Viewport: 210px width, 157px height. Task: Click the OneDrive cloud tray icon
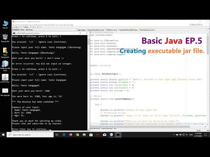click(x=177, y=135)
